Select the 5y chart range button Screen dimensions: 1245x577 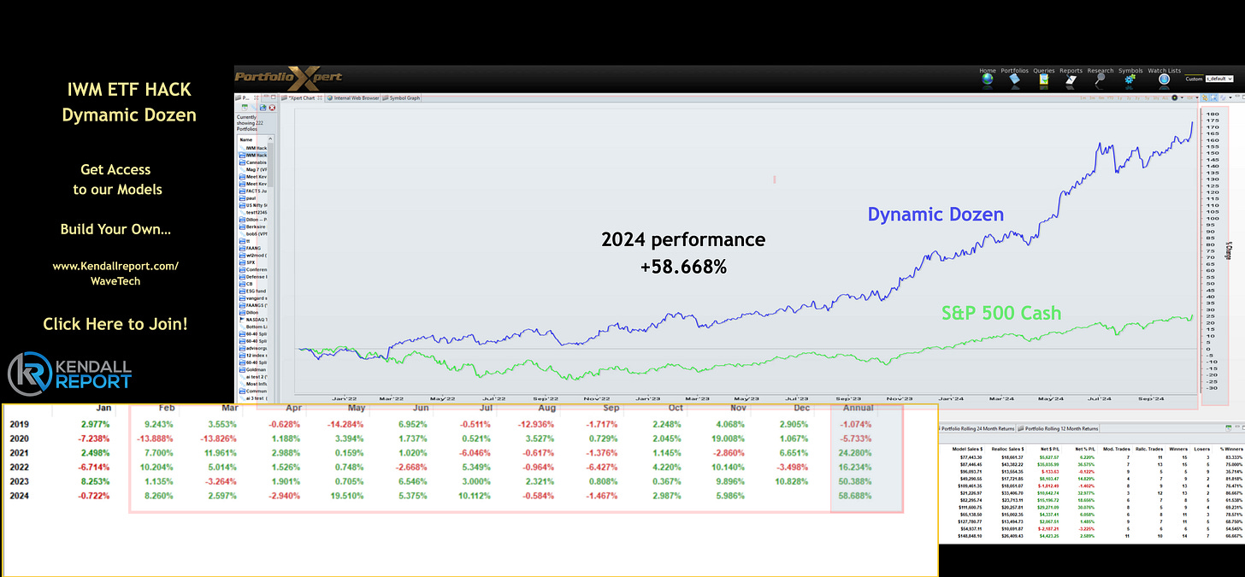(1147, 97)
